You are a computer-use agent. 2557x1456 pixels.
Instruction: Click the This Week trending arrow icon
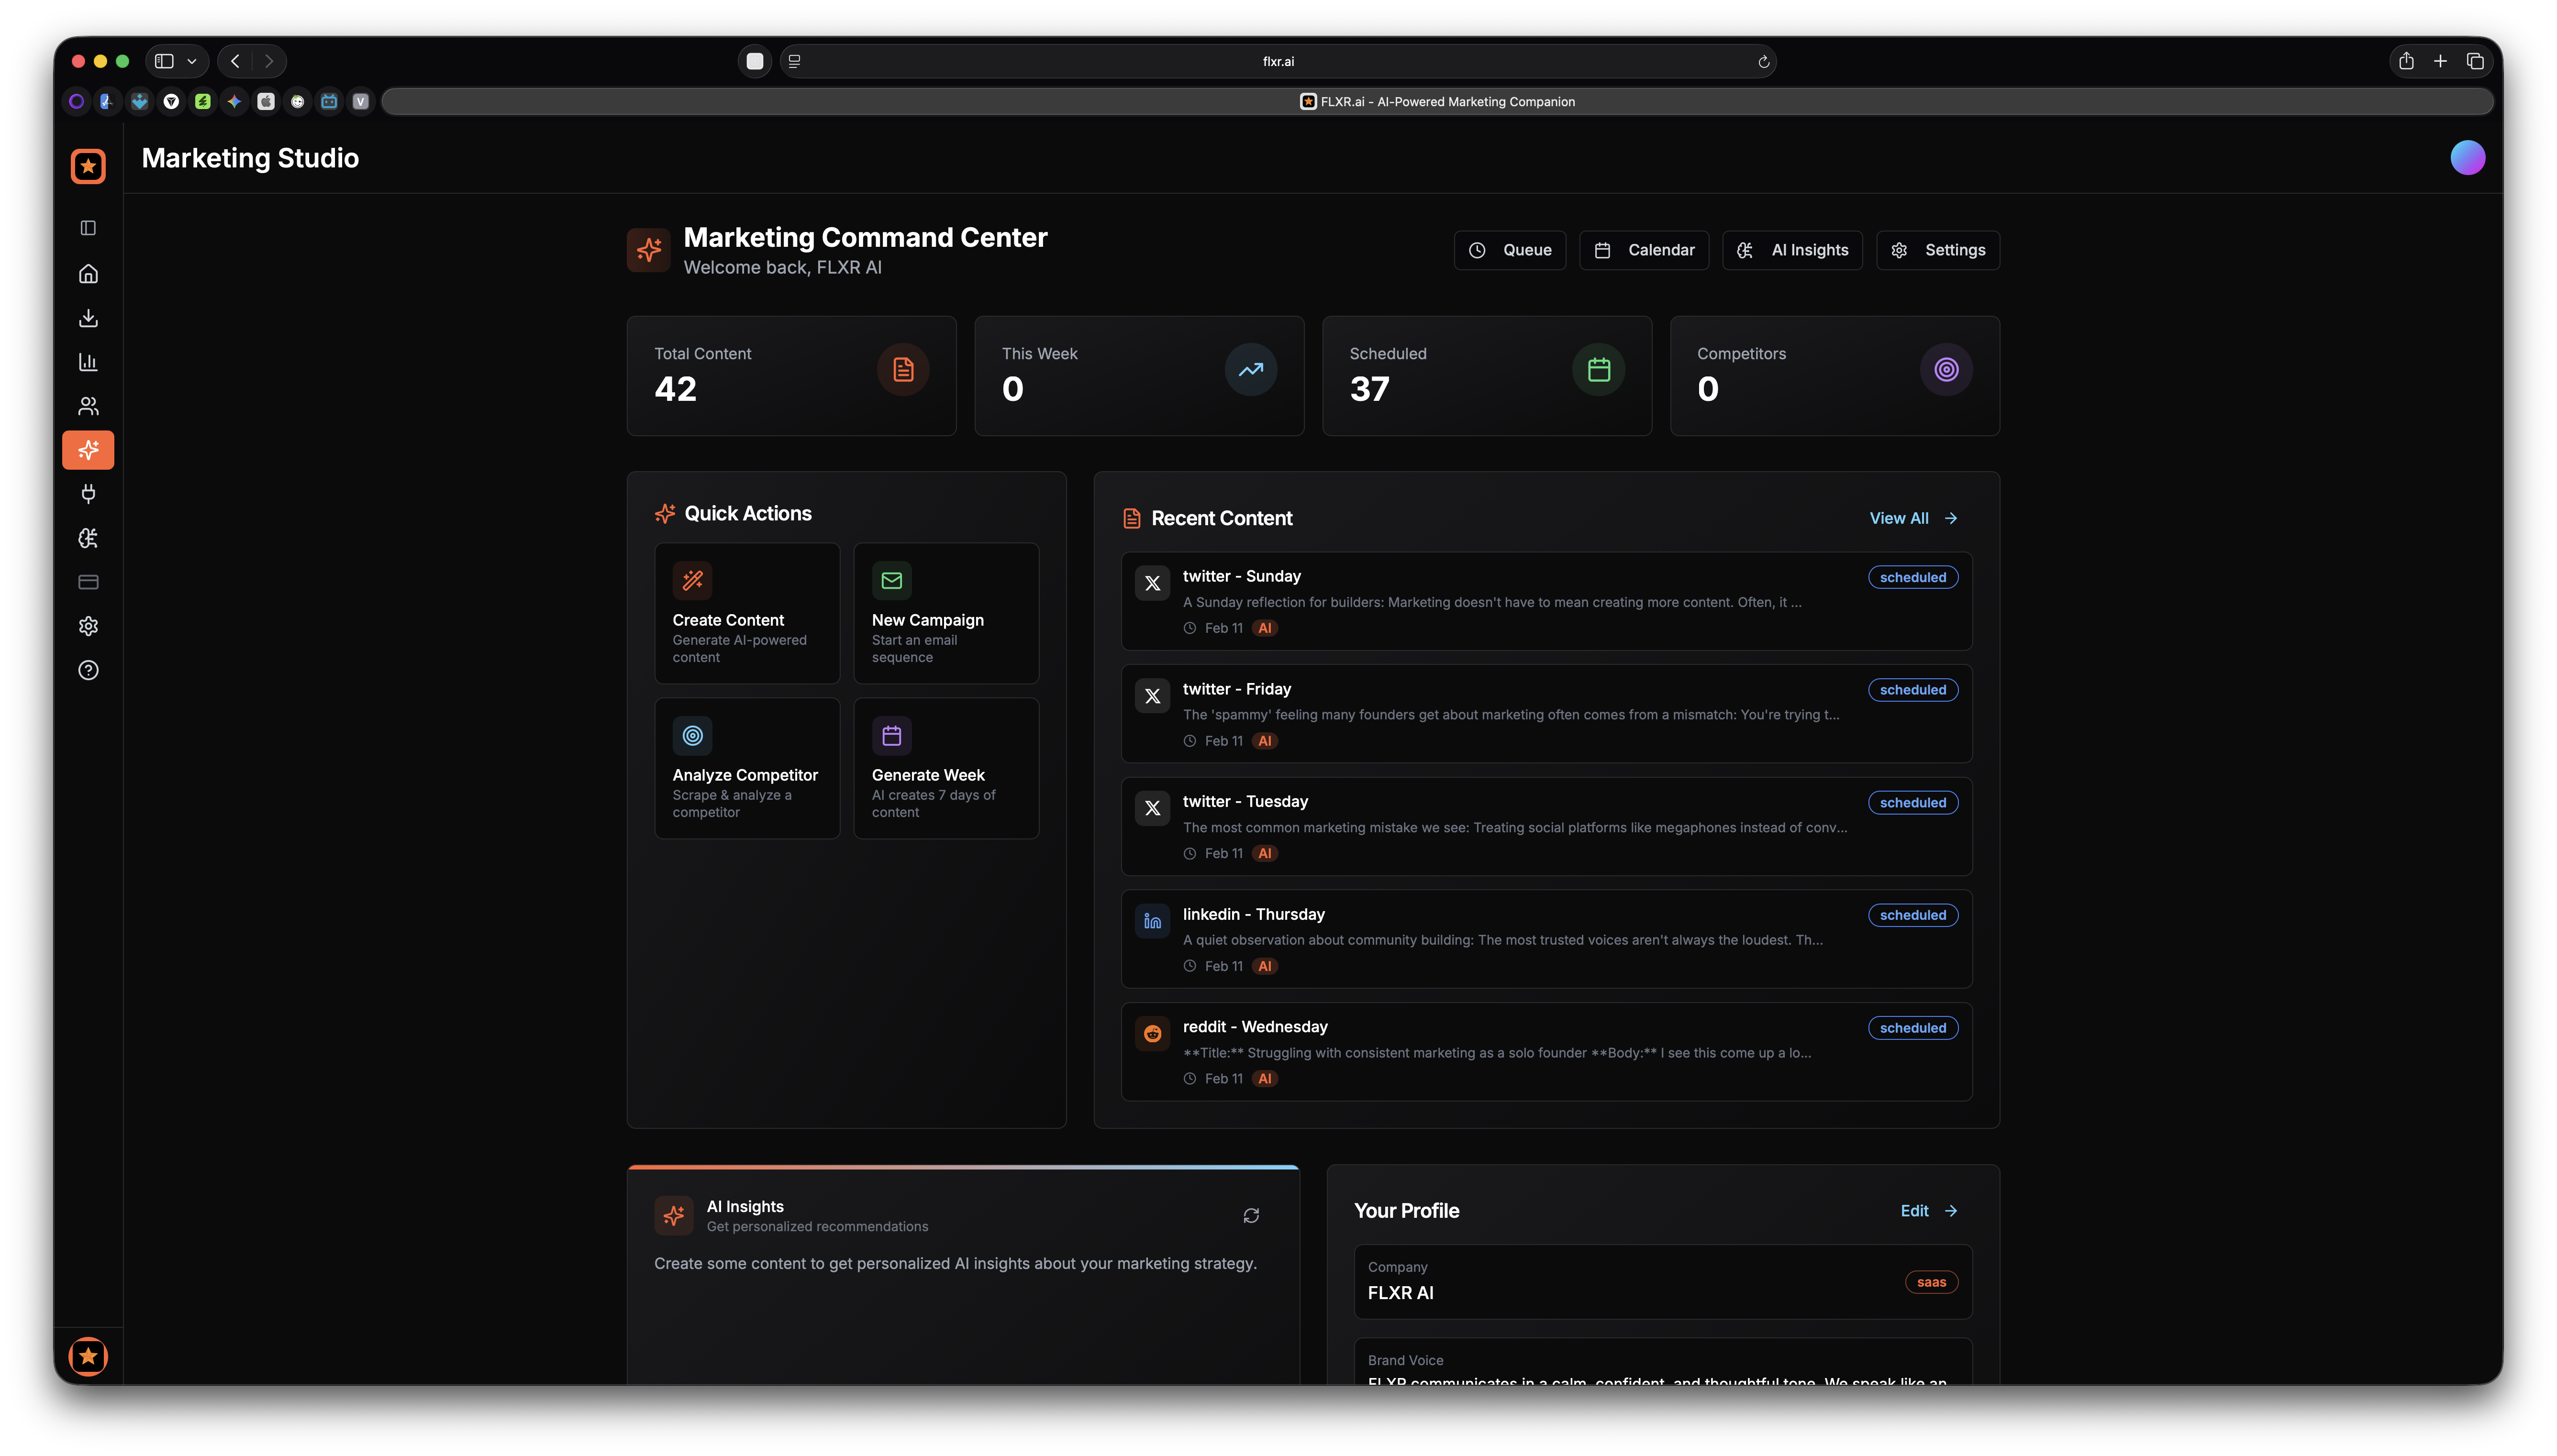tap(1251, 370)
